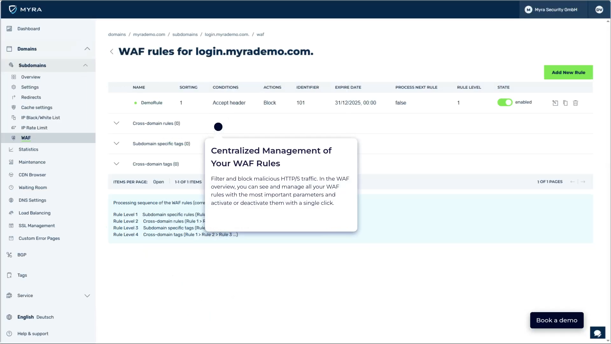Click the Book a demo button

(556, 320)
